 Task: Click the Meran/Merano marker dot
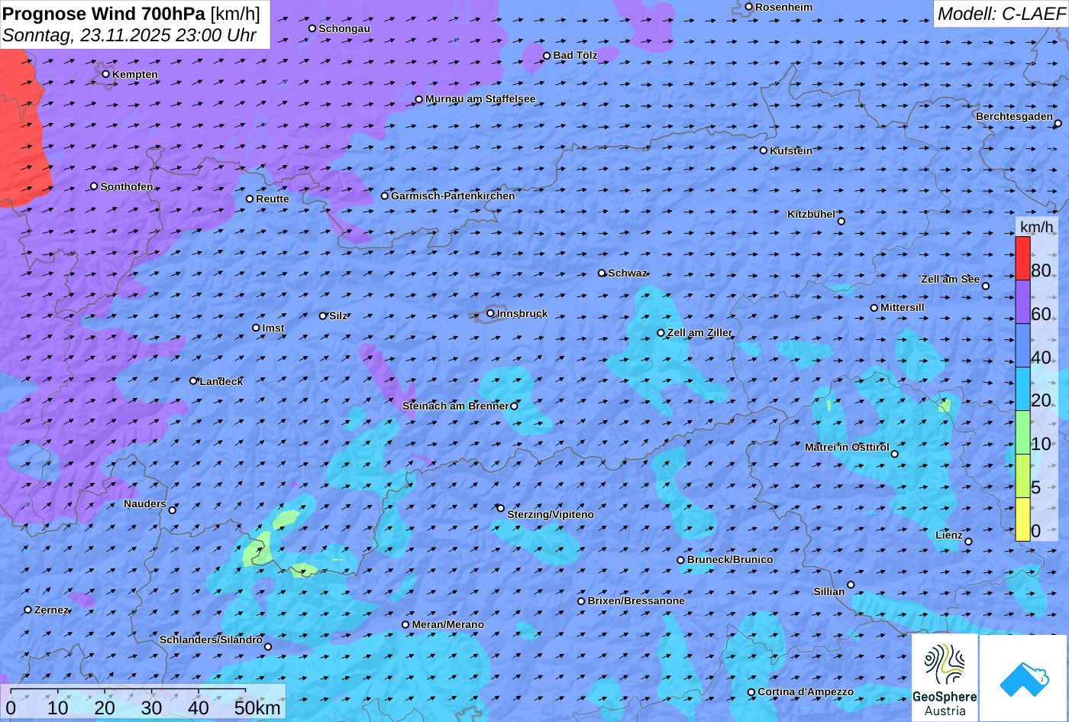pyautogui.click(x=405, y=625)
